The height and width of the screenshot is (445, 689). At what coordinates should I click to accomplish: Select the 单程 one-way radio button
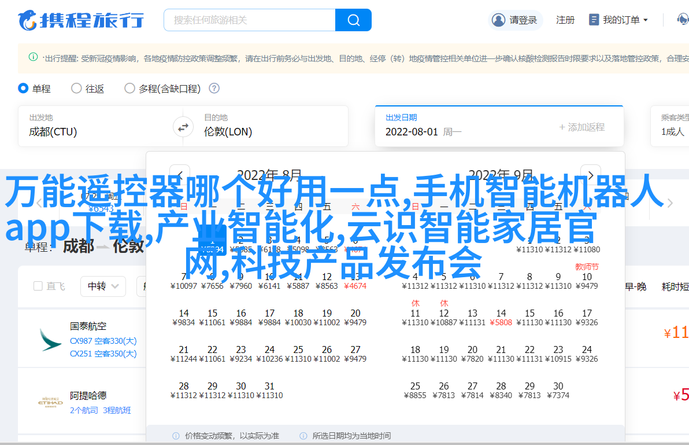pyautogui.click(x=23, y=89)
